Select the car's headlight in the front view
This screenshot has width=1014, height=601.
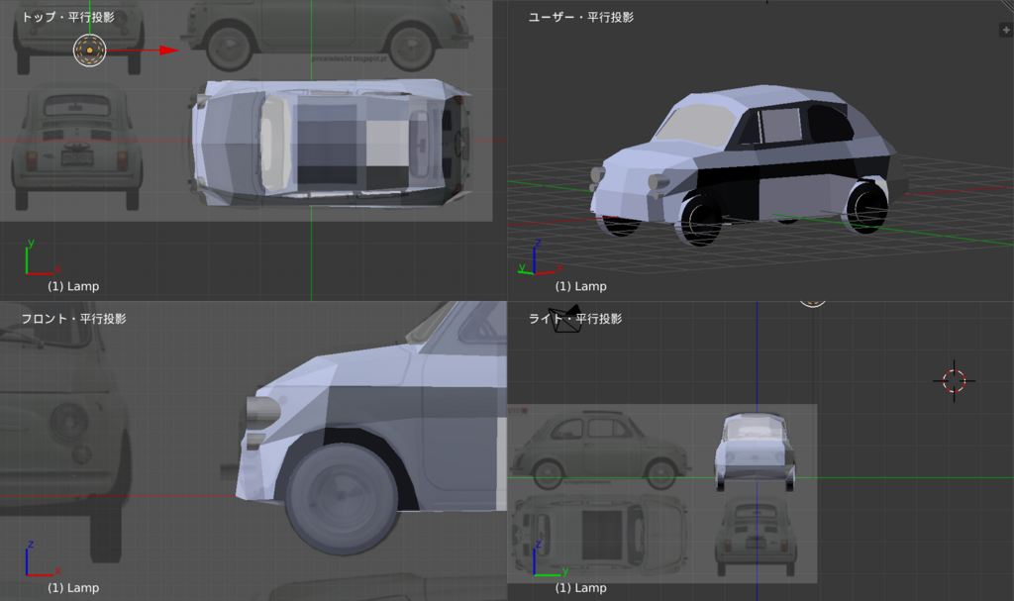(263, 412)
